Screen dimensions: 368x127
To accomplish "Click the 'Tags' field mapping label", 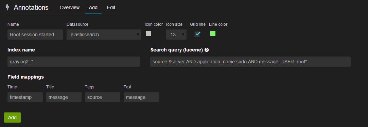I will (89, 87).
